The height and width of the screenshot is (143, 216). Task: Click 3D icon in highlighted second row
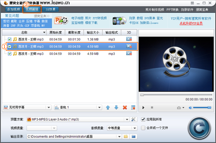click(129, 46)
